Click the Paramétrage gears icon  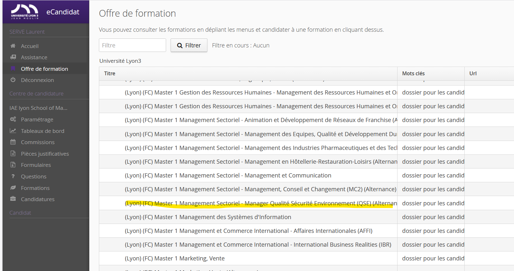pyautogui.click(x=13, y=119)
